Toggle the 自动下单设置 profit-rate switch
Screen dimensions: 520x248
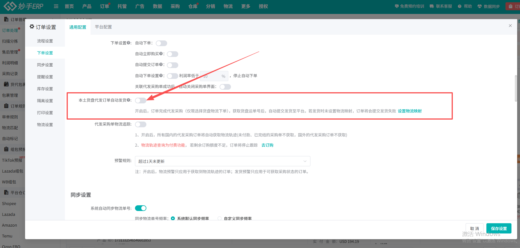[x=173, y=76]
